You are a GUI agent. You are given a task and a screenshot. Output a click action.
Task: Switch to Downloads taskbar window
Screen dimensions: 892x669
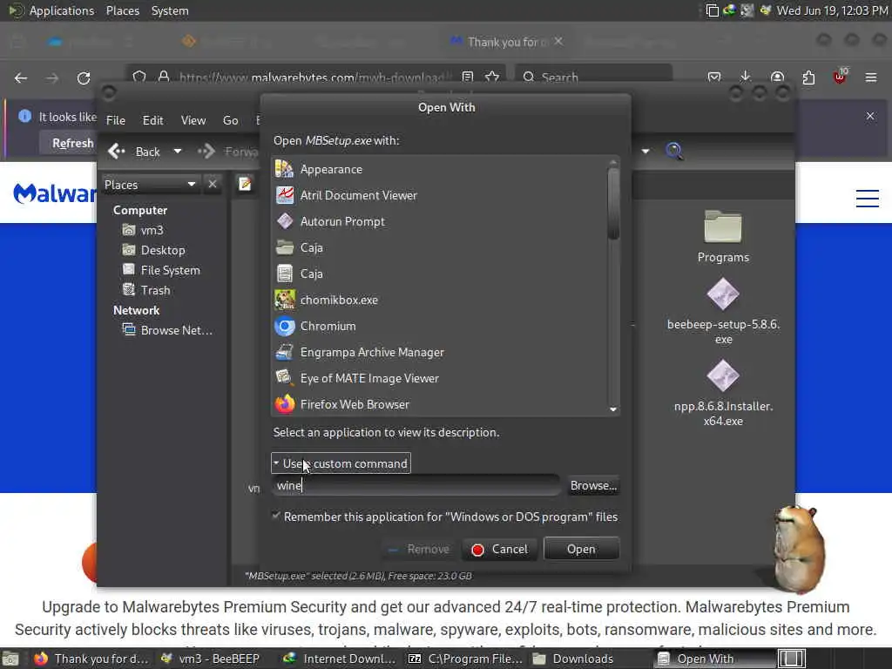click(575, 659)
